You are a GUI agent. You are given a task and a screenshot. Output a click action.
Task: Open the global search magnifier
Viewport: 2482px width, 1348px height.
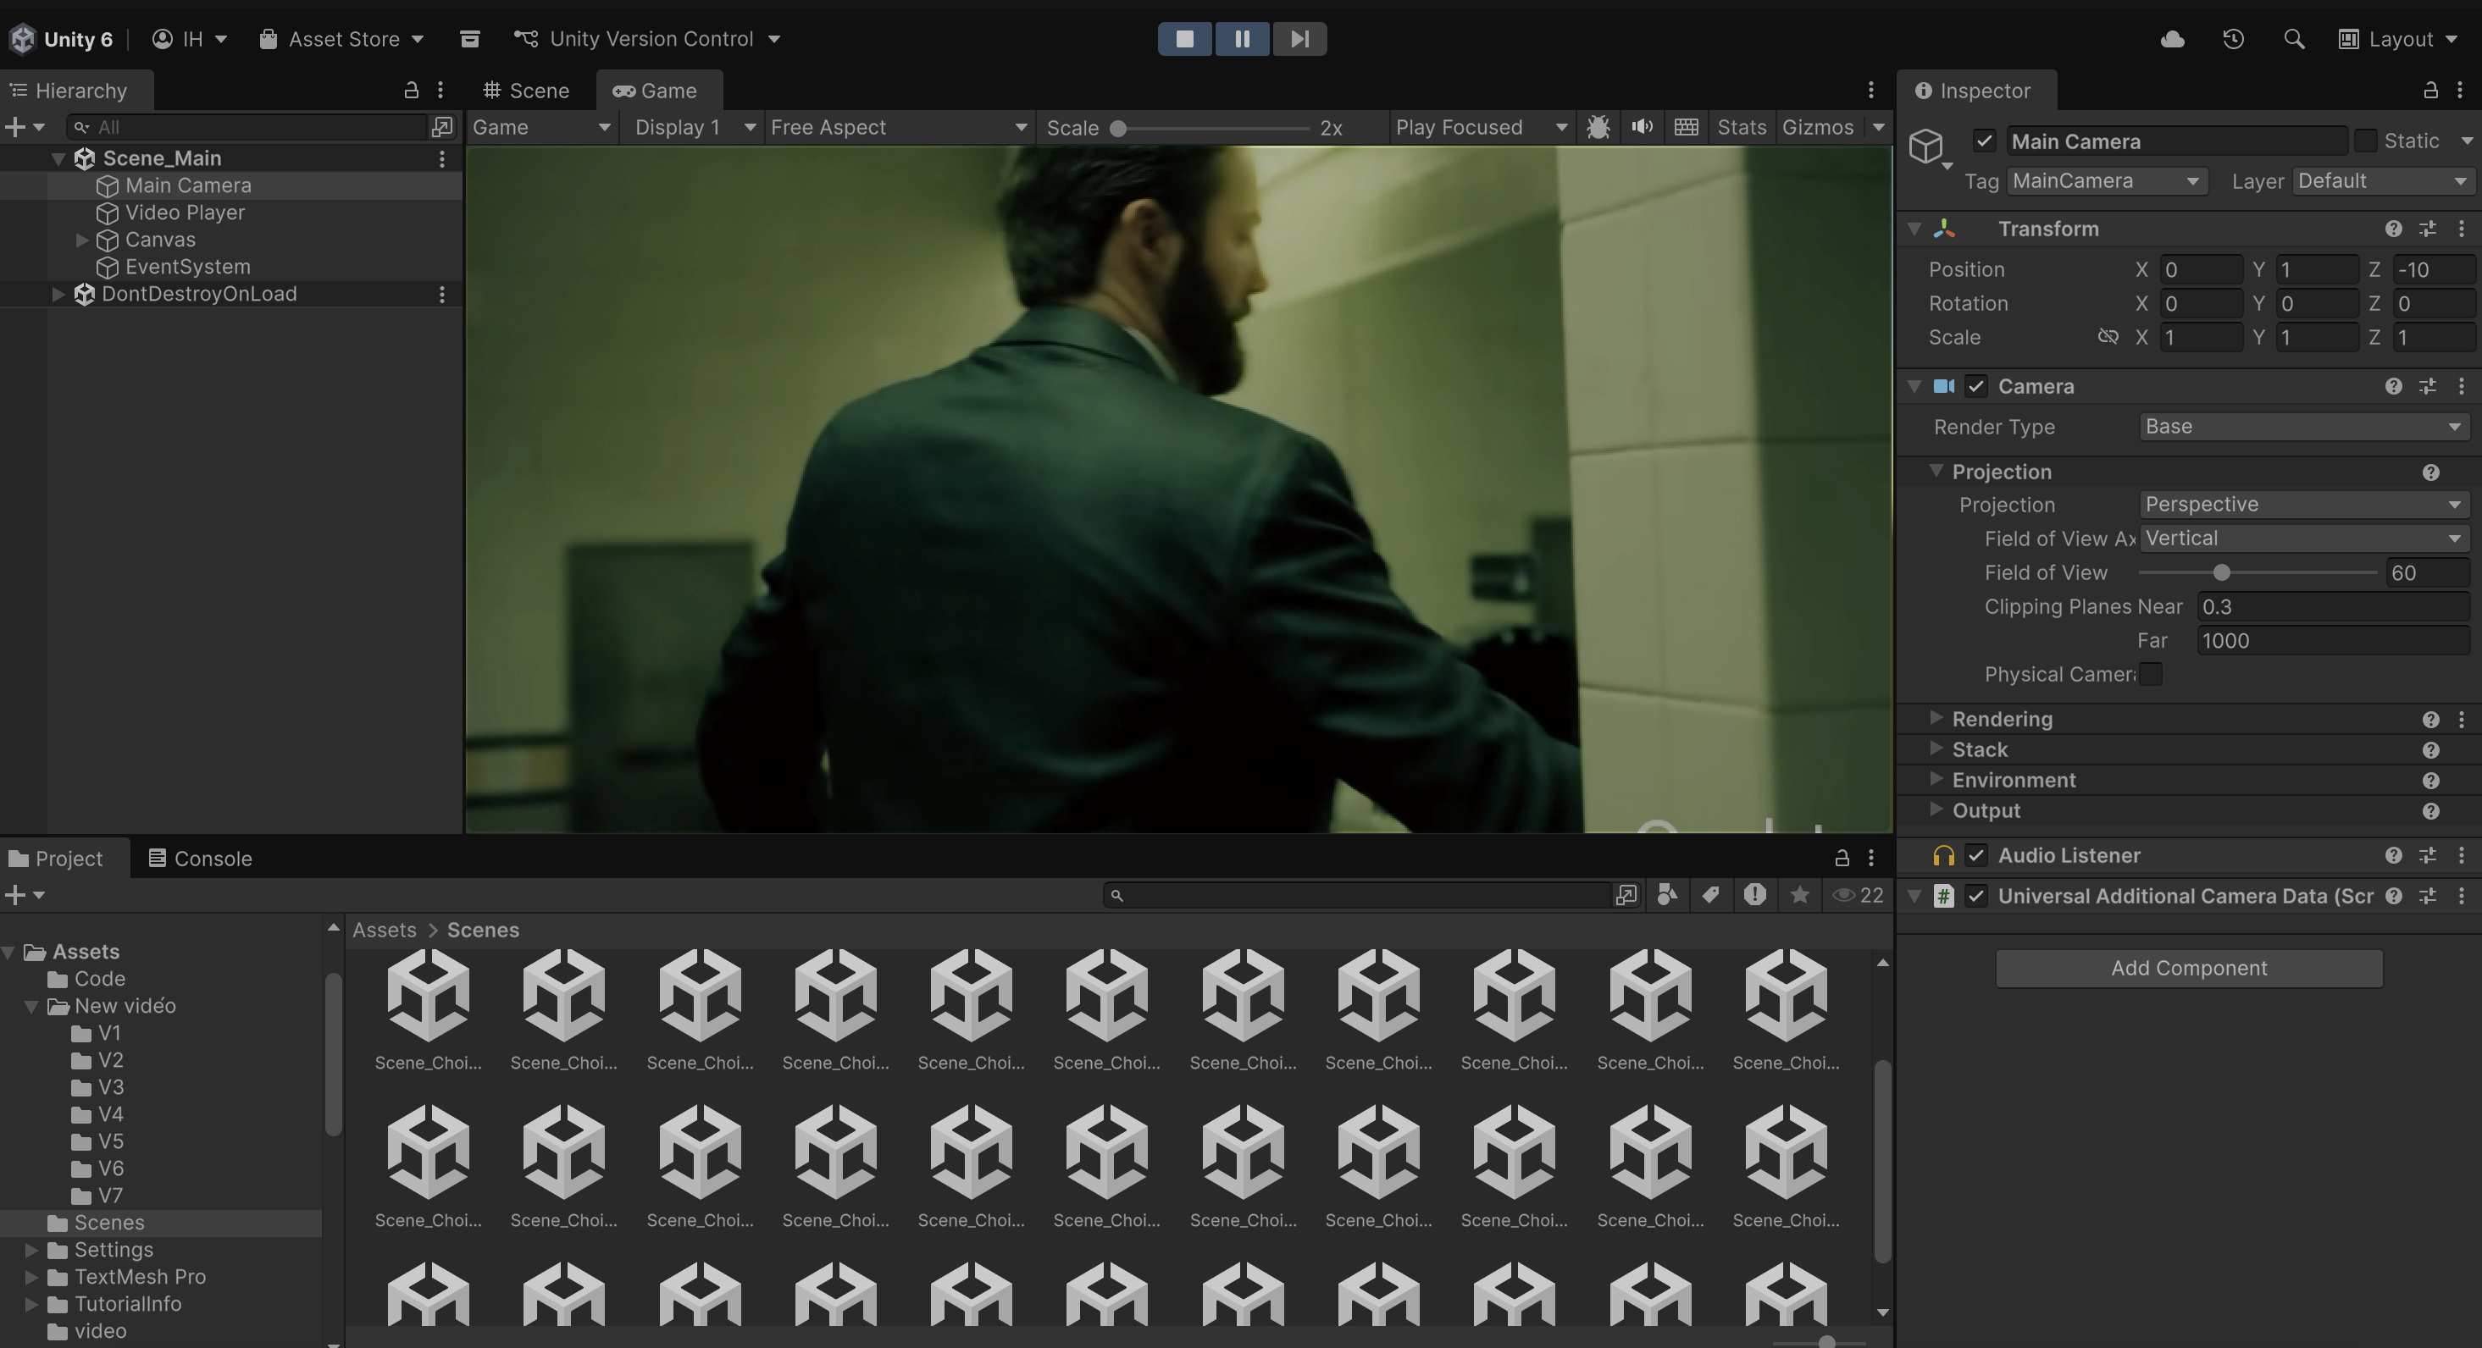pyautogui.click(x=2294, y=38)
